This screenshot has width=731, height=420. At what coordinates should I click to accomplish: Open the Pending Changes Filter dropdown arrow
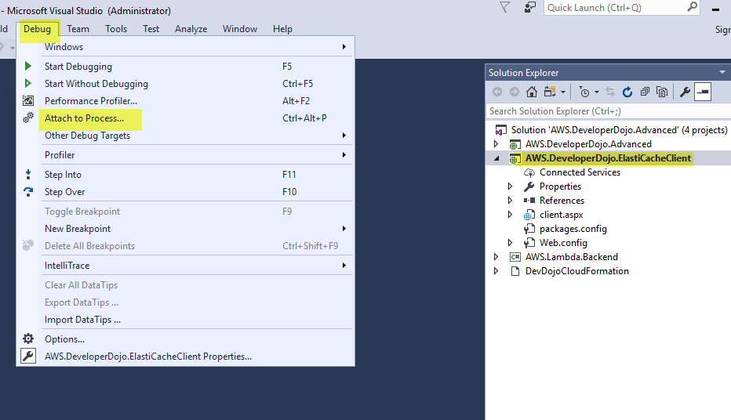[597, 92]
